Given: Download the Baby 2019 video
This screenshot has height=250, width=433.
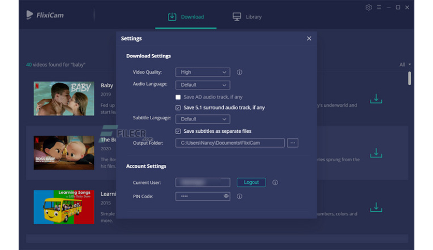Looking at the screenshot, I should [376, 99].
